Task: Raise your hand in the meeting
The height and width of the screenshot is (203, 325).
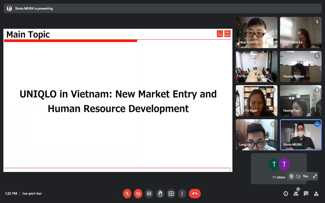Action: 160,194
